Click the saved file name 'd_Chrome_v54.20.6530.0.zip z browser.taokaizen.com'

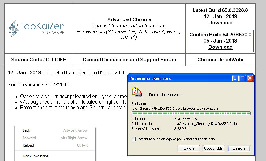175,109
